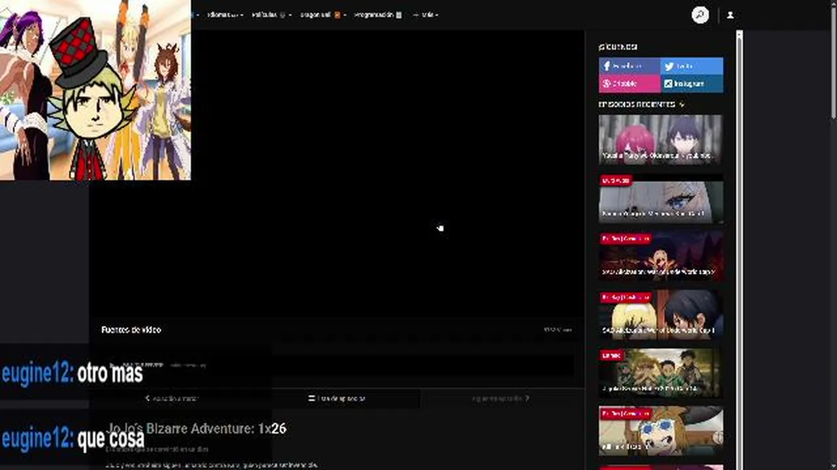This screenshot has height=470, width=837.
Task: Open the user account icon
Action: tap(730, 15)
